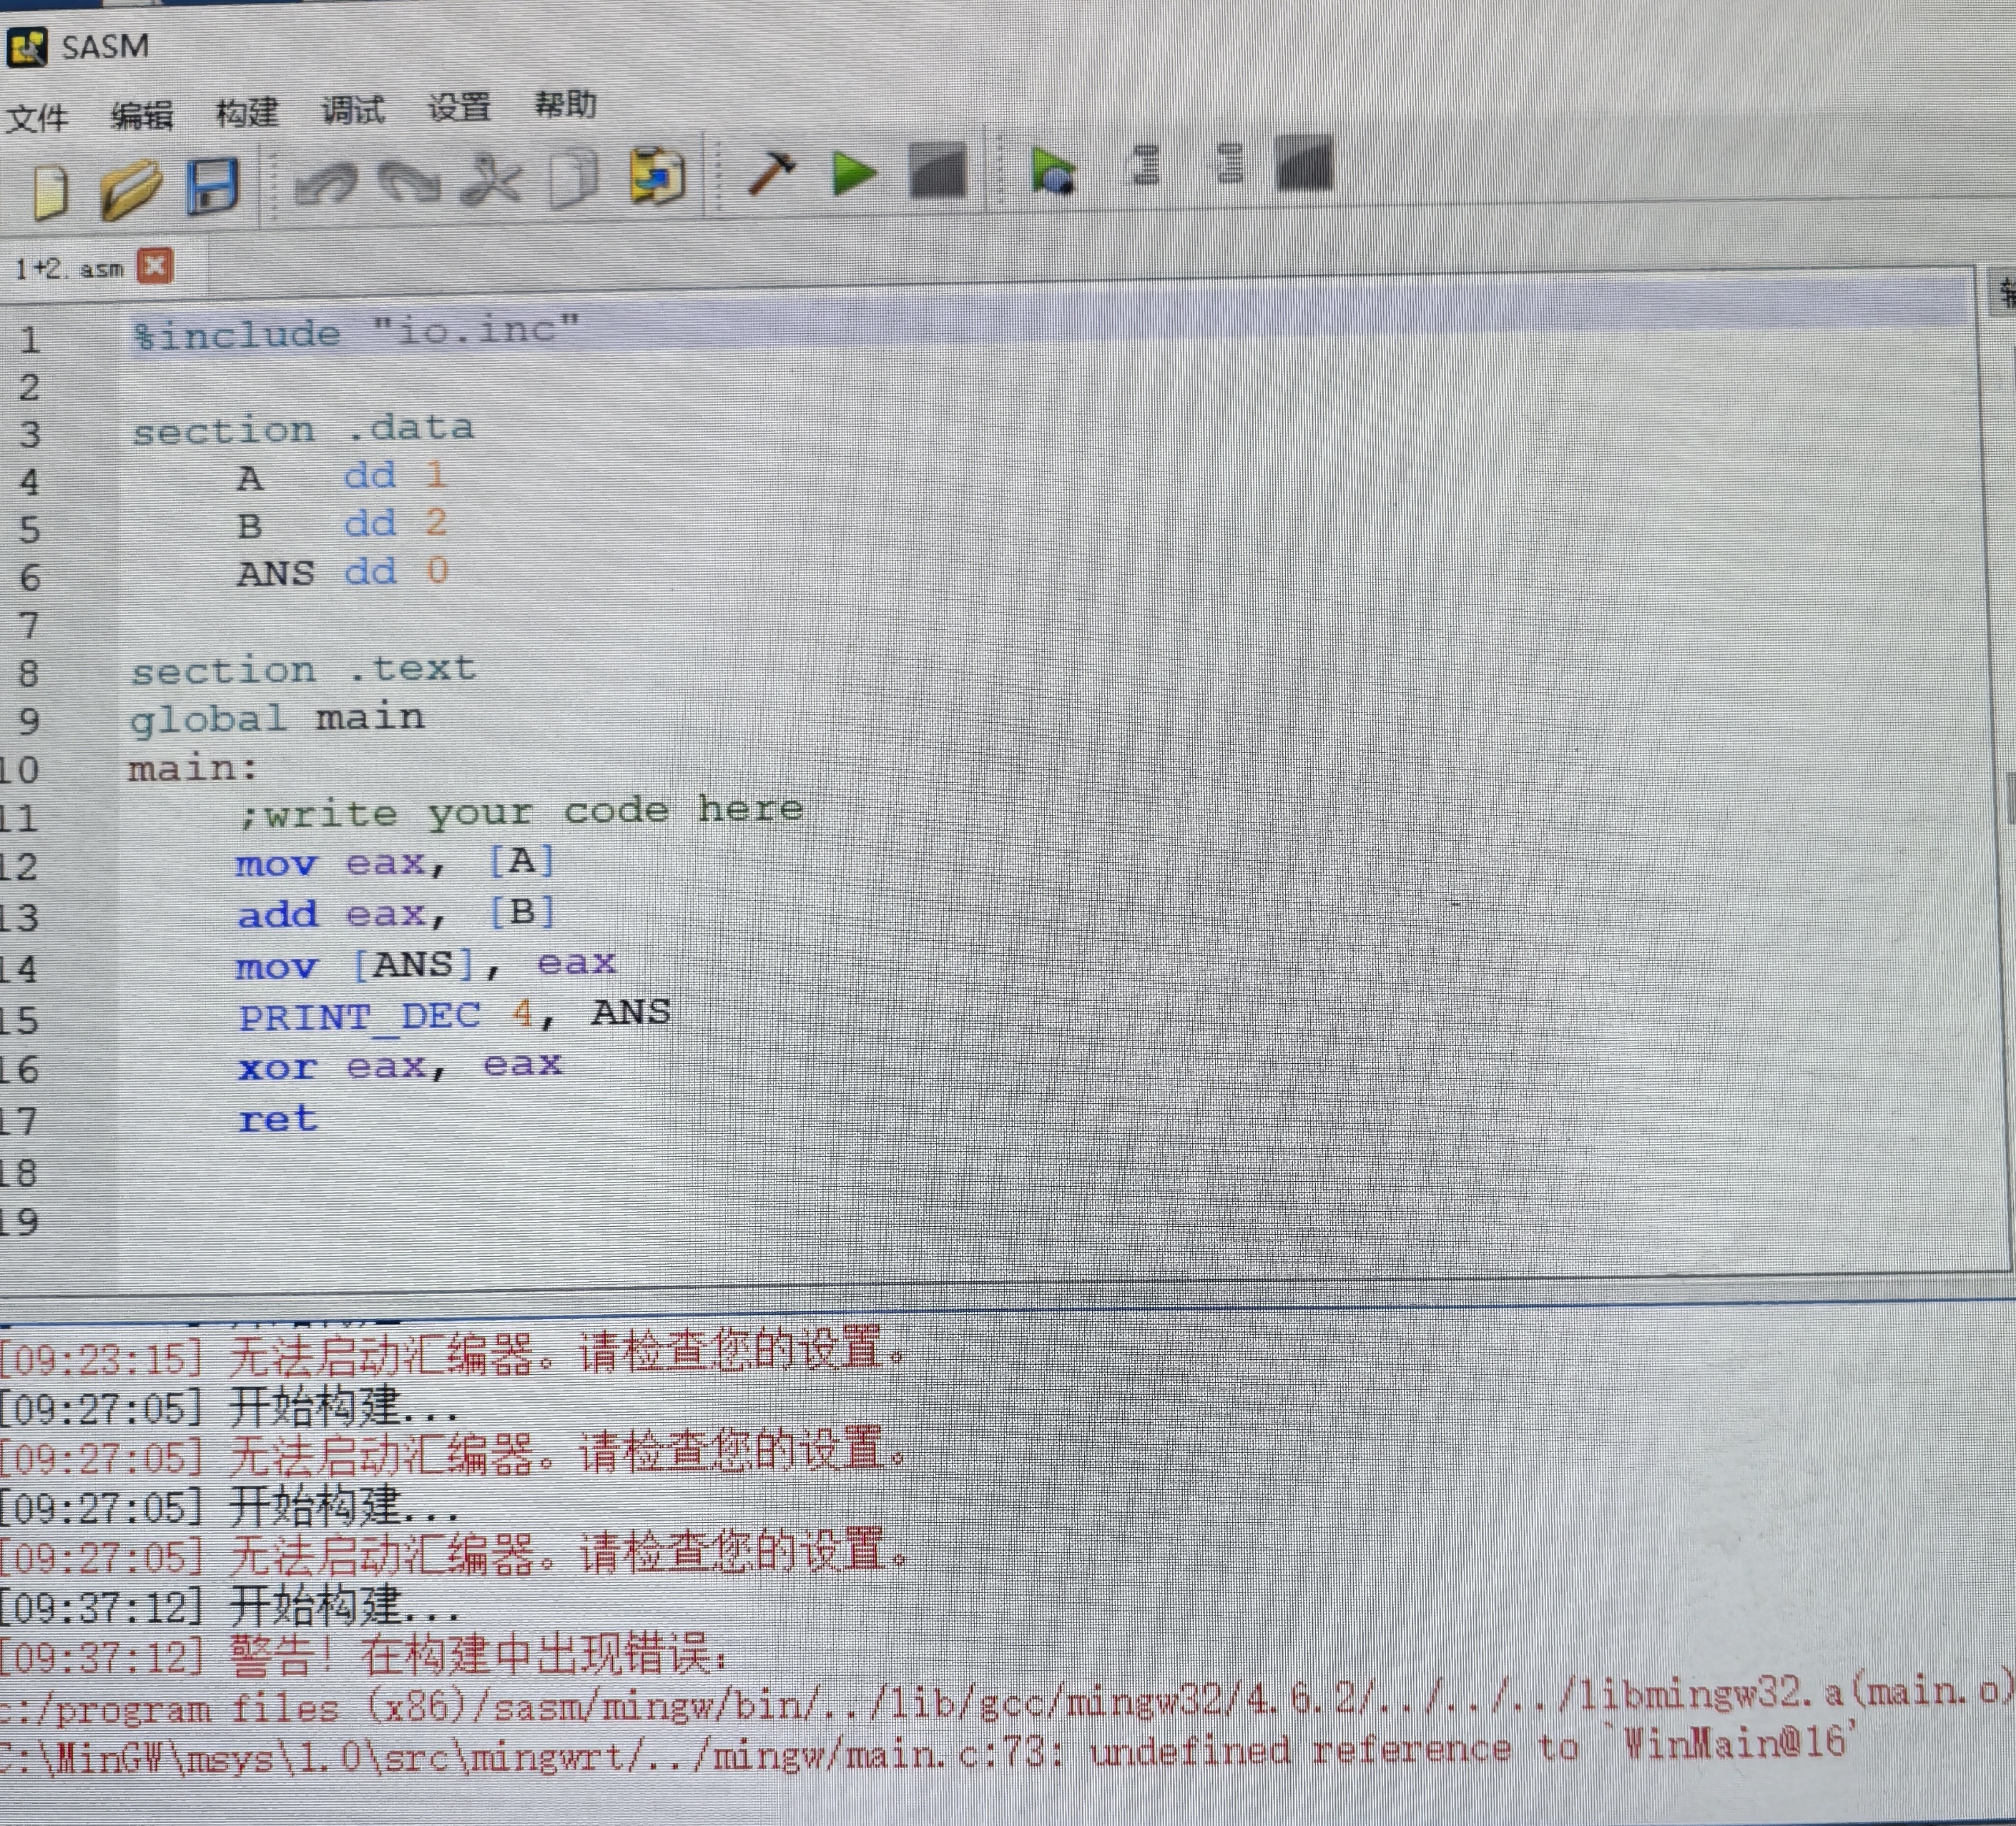Open the 设置 menu
The image size is (2016, 1826).
(x=459, y=107)
